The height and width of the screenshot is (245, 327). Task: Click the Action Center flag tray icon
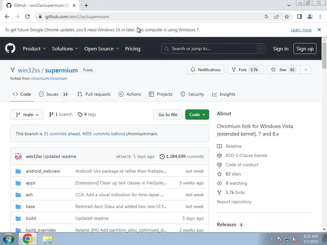[279, 239]
